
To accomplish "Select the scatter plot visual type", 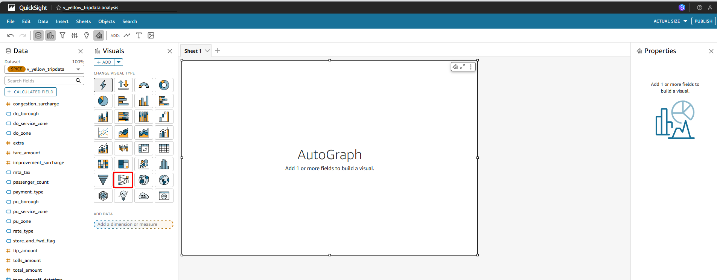I will [x=143, y=164].
